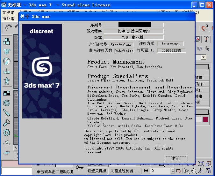
Task: Click the current frame number field
Action: pos(161,171)
